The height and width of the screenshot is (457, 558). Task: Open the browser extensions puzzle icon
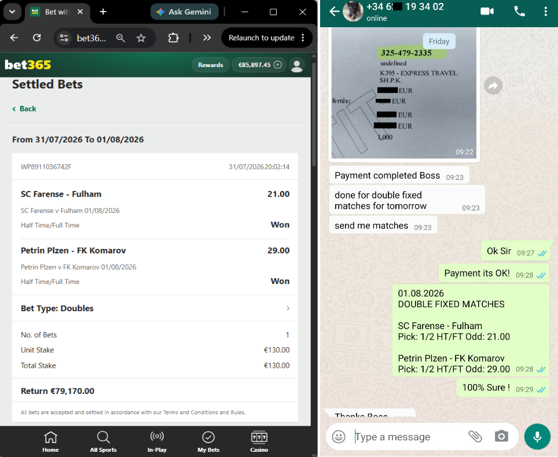tap(173, 38)
